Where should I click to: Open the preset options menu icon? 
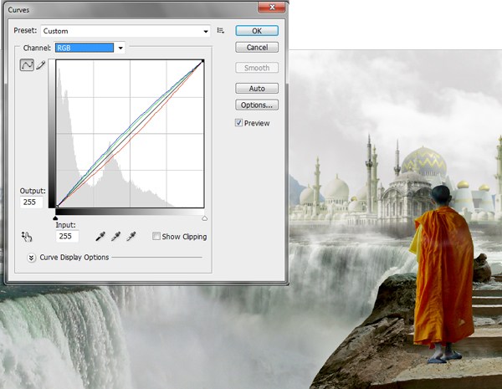tap(221, 31)
